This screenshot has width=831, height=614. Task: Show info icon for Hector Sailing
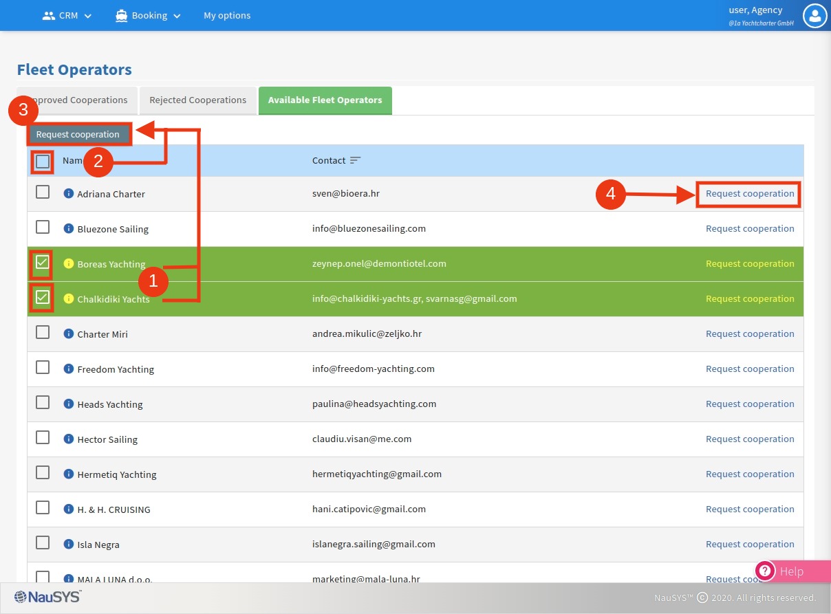tap(68, 439)
